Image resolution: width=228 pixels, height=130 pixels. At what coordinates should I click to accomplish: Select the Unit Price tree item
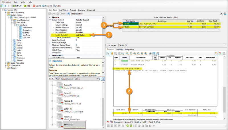point(26,35)
